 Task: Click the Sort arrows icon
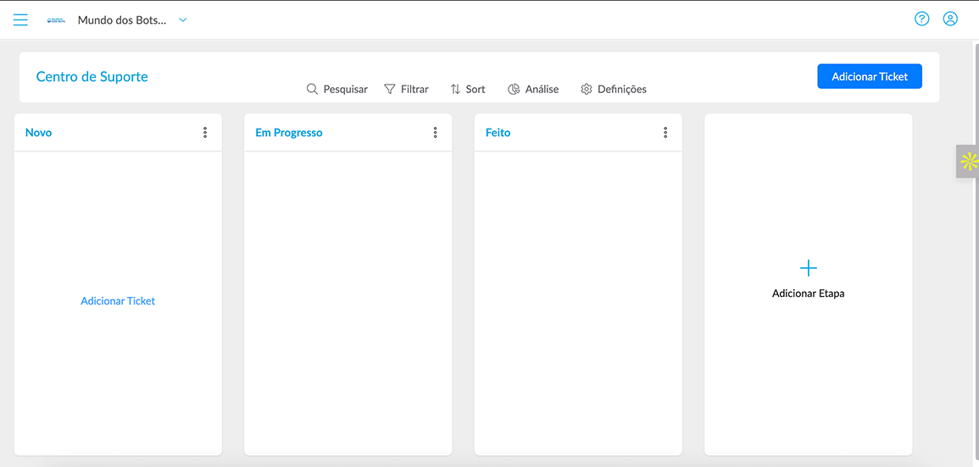[x=455, y=89]
